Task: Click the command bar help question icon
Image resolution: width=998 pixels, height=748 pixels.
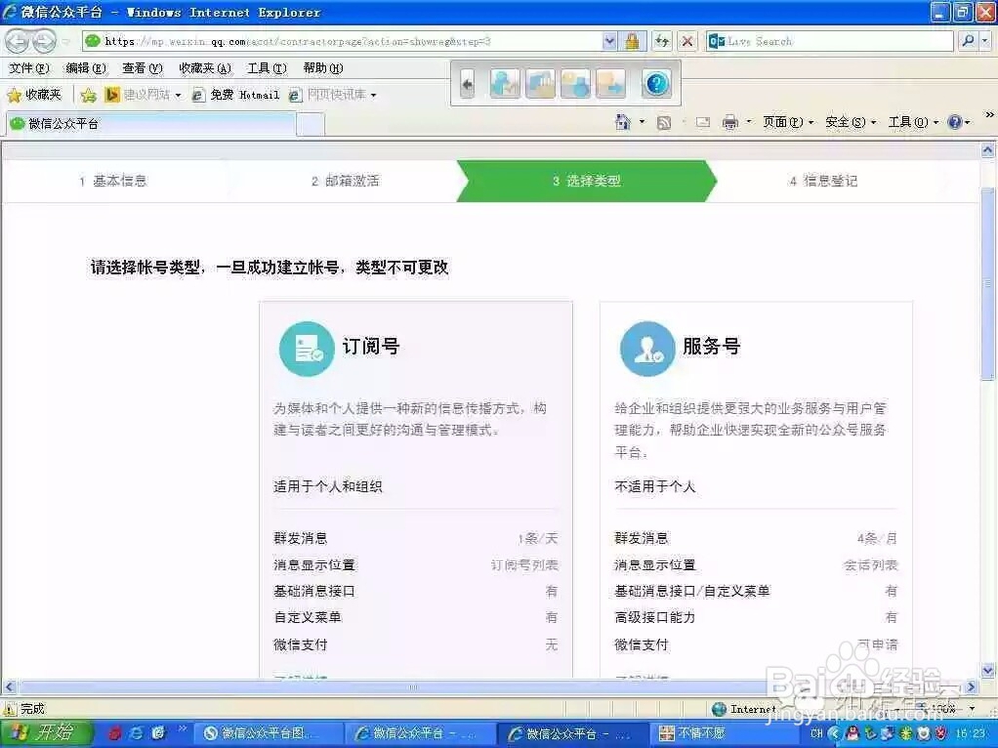Action: coord(955,122)
